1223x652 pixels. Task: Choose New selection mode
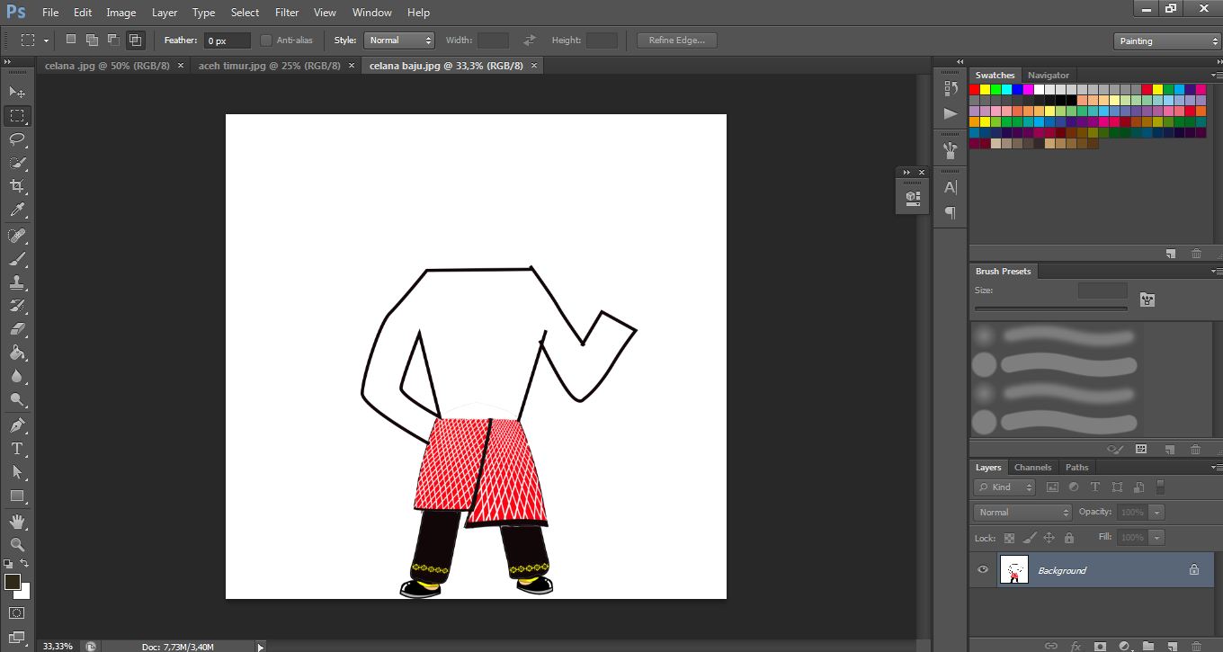(x=71, y=40)
